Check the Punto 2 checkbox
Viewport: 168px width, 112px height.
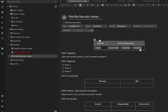(x=63, y=68)
